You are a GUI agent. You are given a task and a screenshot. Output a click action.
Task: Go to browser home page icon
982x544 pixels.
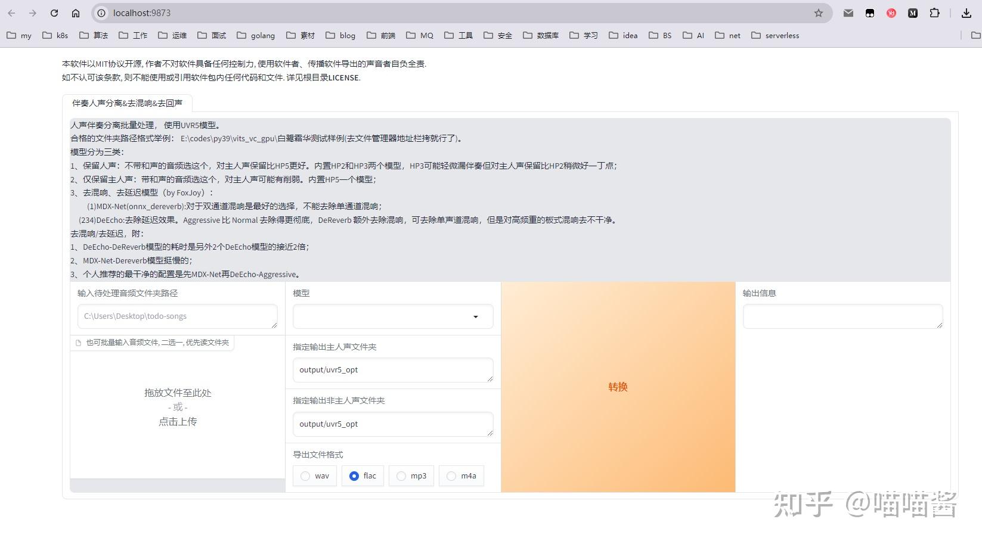76,13
